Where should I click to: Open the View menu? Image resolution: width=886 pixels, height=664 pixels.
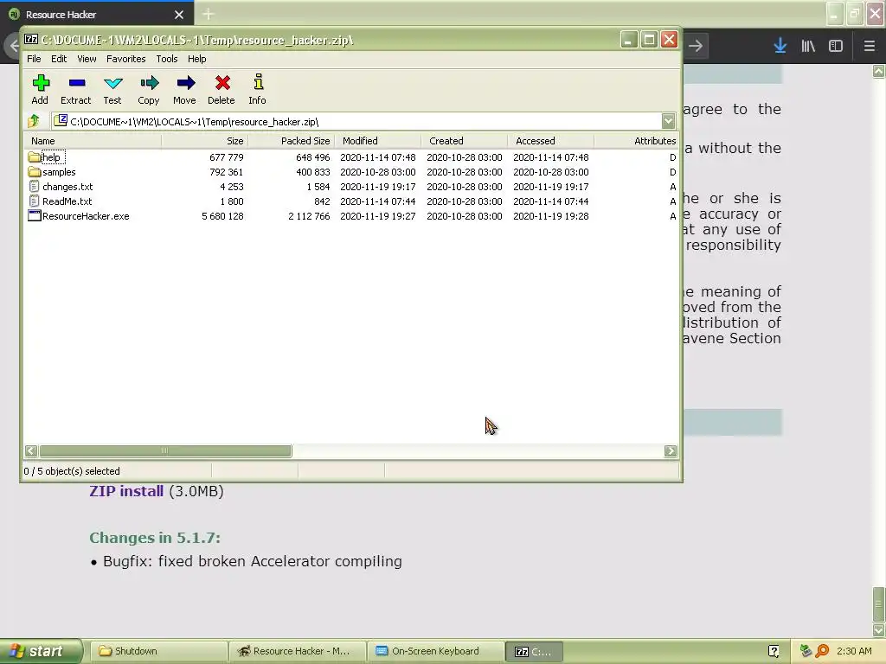coord(87,59)
